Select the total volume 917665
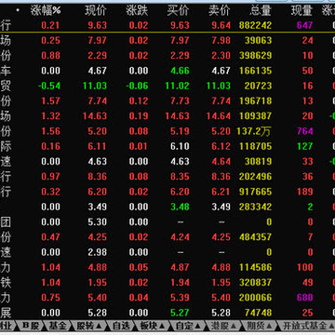 click(x=255, y=192)
